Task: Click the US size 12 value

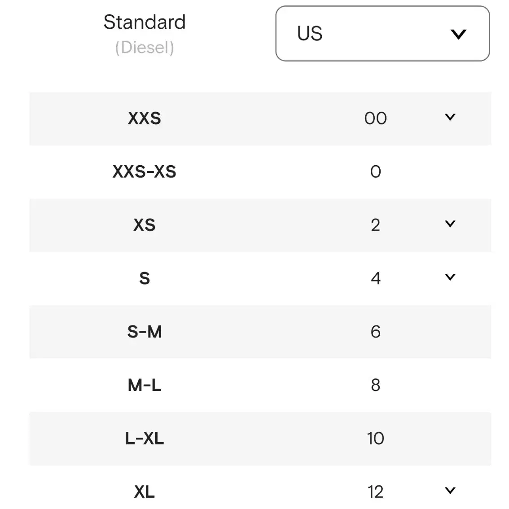Action: [x=376, y=492]
